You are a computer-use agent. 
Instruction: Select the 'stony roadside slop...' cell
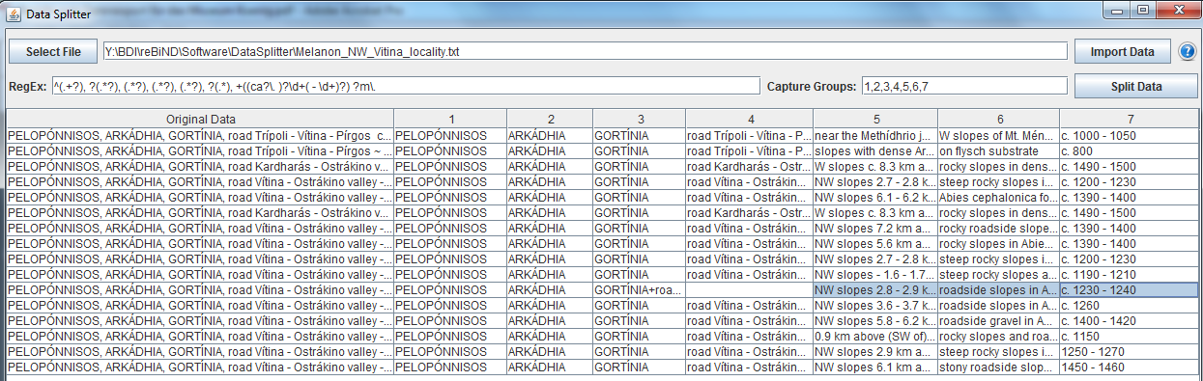pyautogui.click(x=998, y=367)
